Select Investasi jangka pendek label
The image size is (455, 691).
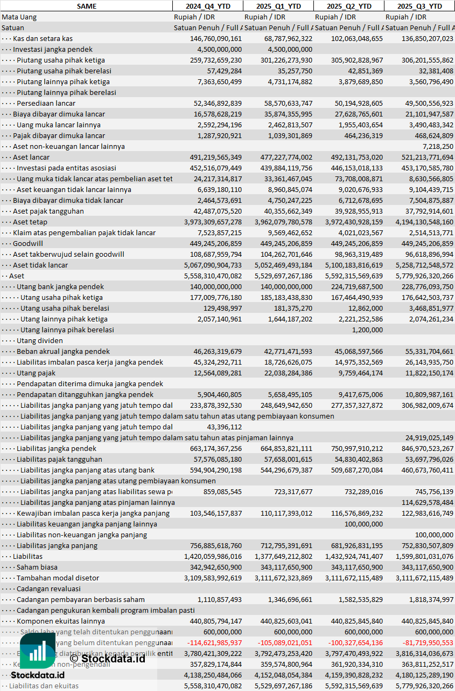(x=53, y=49)
